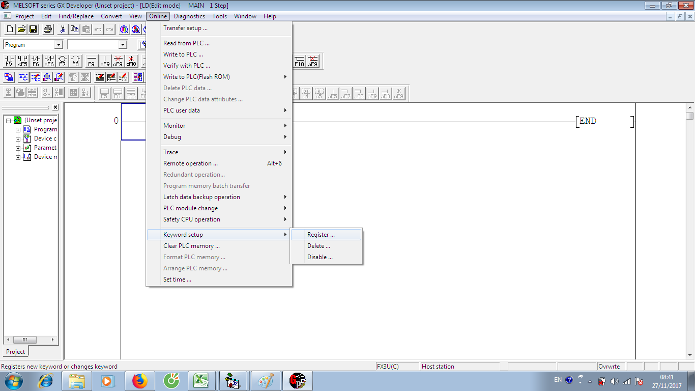Choose Transfer setup from Online menu
695x391 pixels.
pos(219,28)
